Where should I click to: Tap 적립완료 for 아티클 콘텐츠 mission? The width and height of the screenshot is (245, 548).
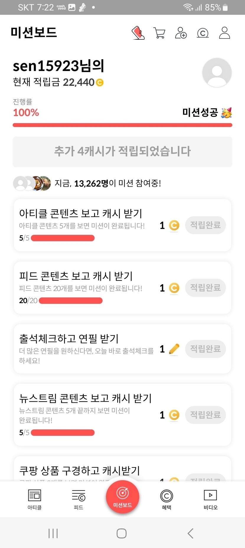click(205, 225)
